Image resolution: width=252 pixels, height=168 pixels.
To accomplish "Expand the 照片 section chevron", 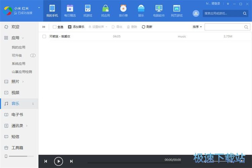I will pos(23,82).
